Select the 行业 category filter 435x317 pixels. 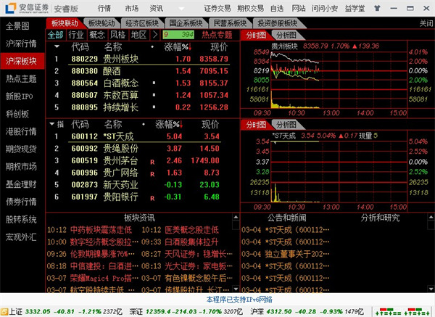pyautogui.click(x=76, y=35)
